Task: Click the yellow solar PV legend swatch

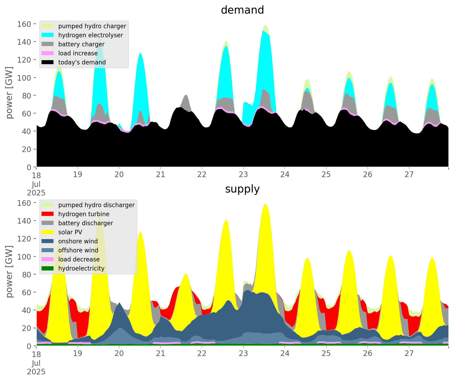Action: coord(48,232)
